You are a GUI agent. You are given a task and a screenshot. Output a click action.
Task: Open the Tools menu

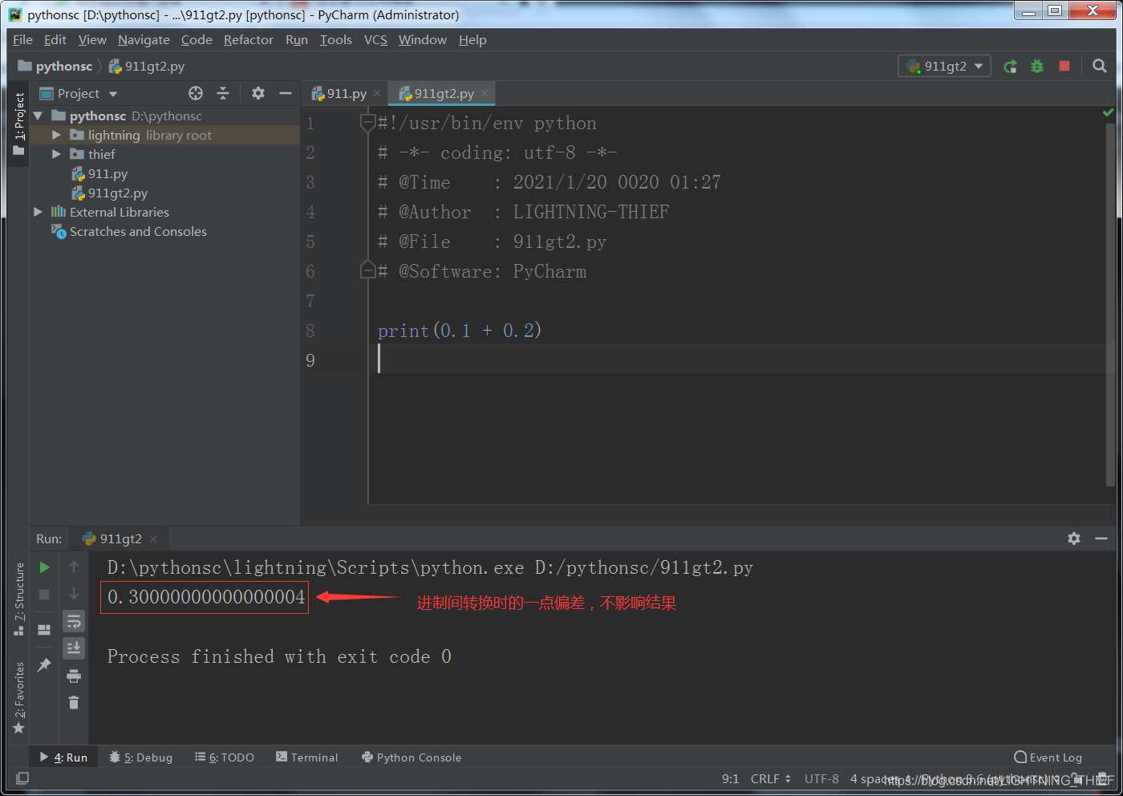point(335,40)
